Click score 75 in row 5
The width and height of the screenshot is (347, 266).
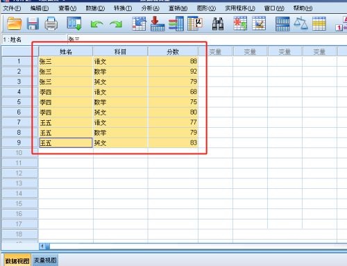(173, 102)
